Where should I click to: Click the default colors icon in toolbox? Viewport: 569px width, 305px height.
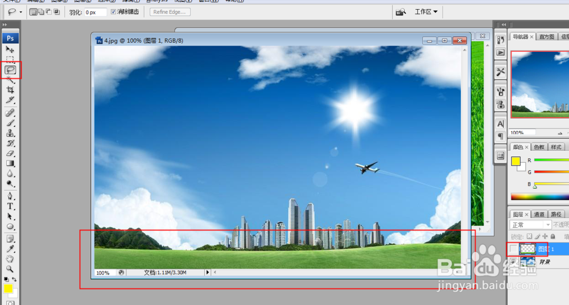click(6, 279)
